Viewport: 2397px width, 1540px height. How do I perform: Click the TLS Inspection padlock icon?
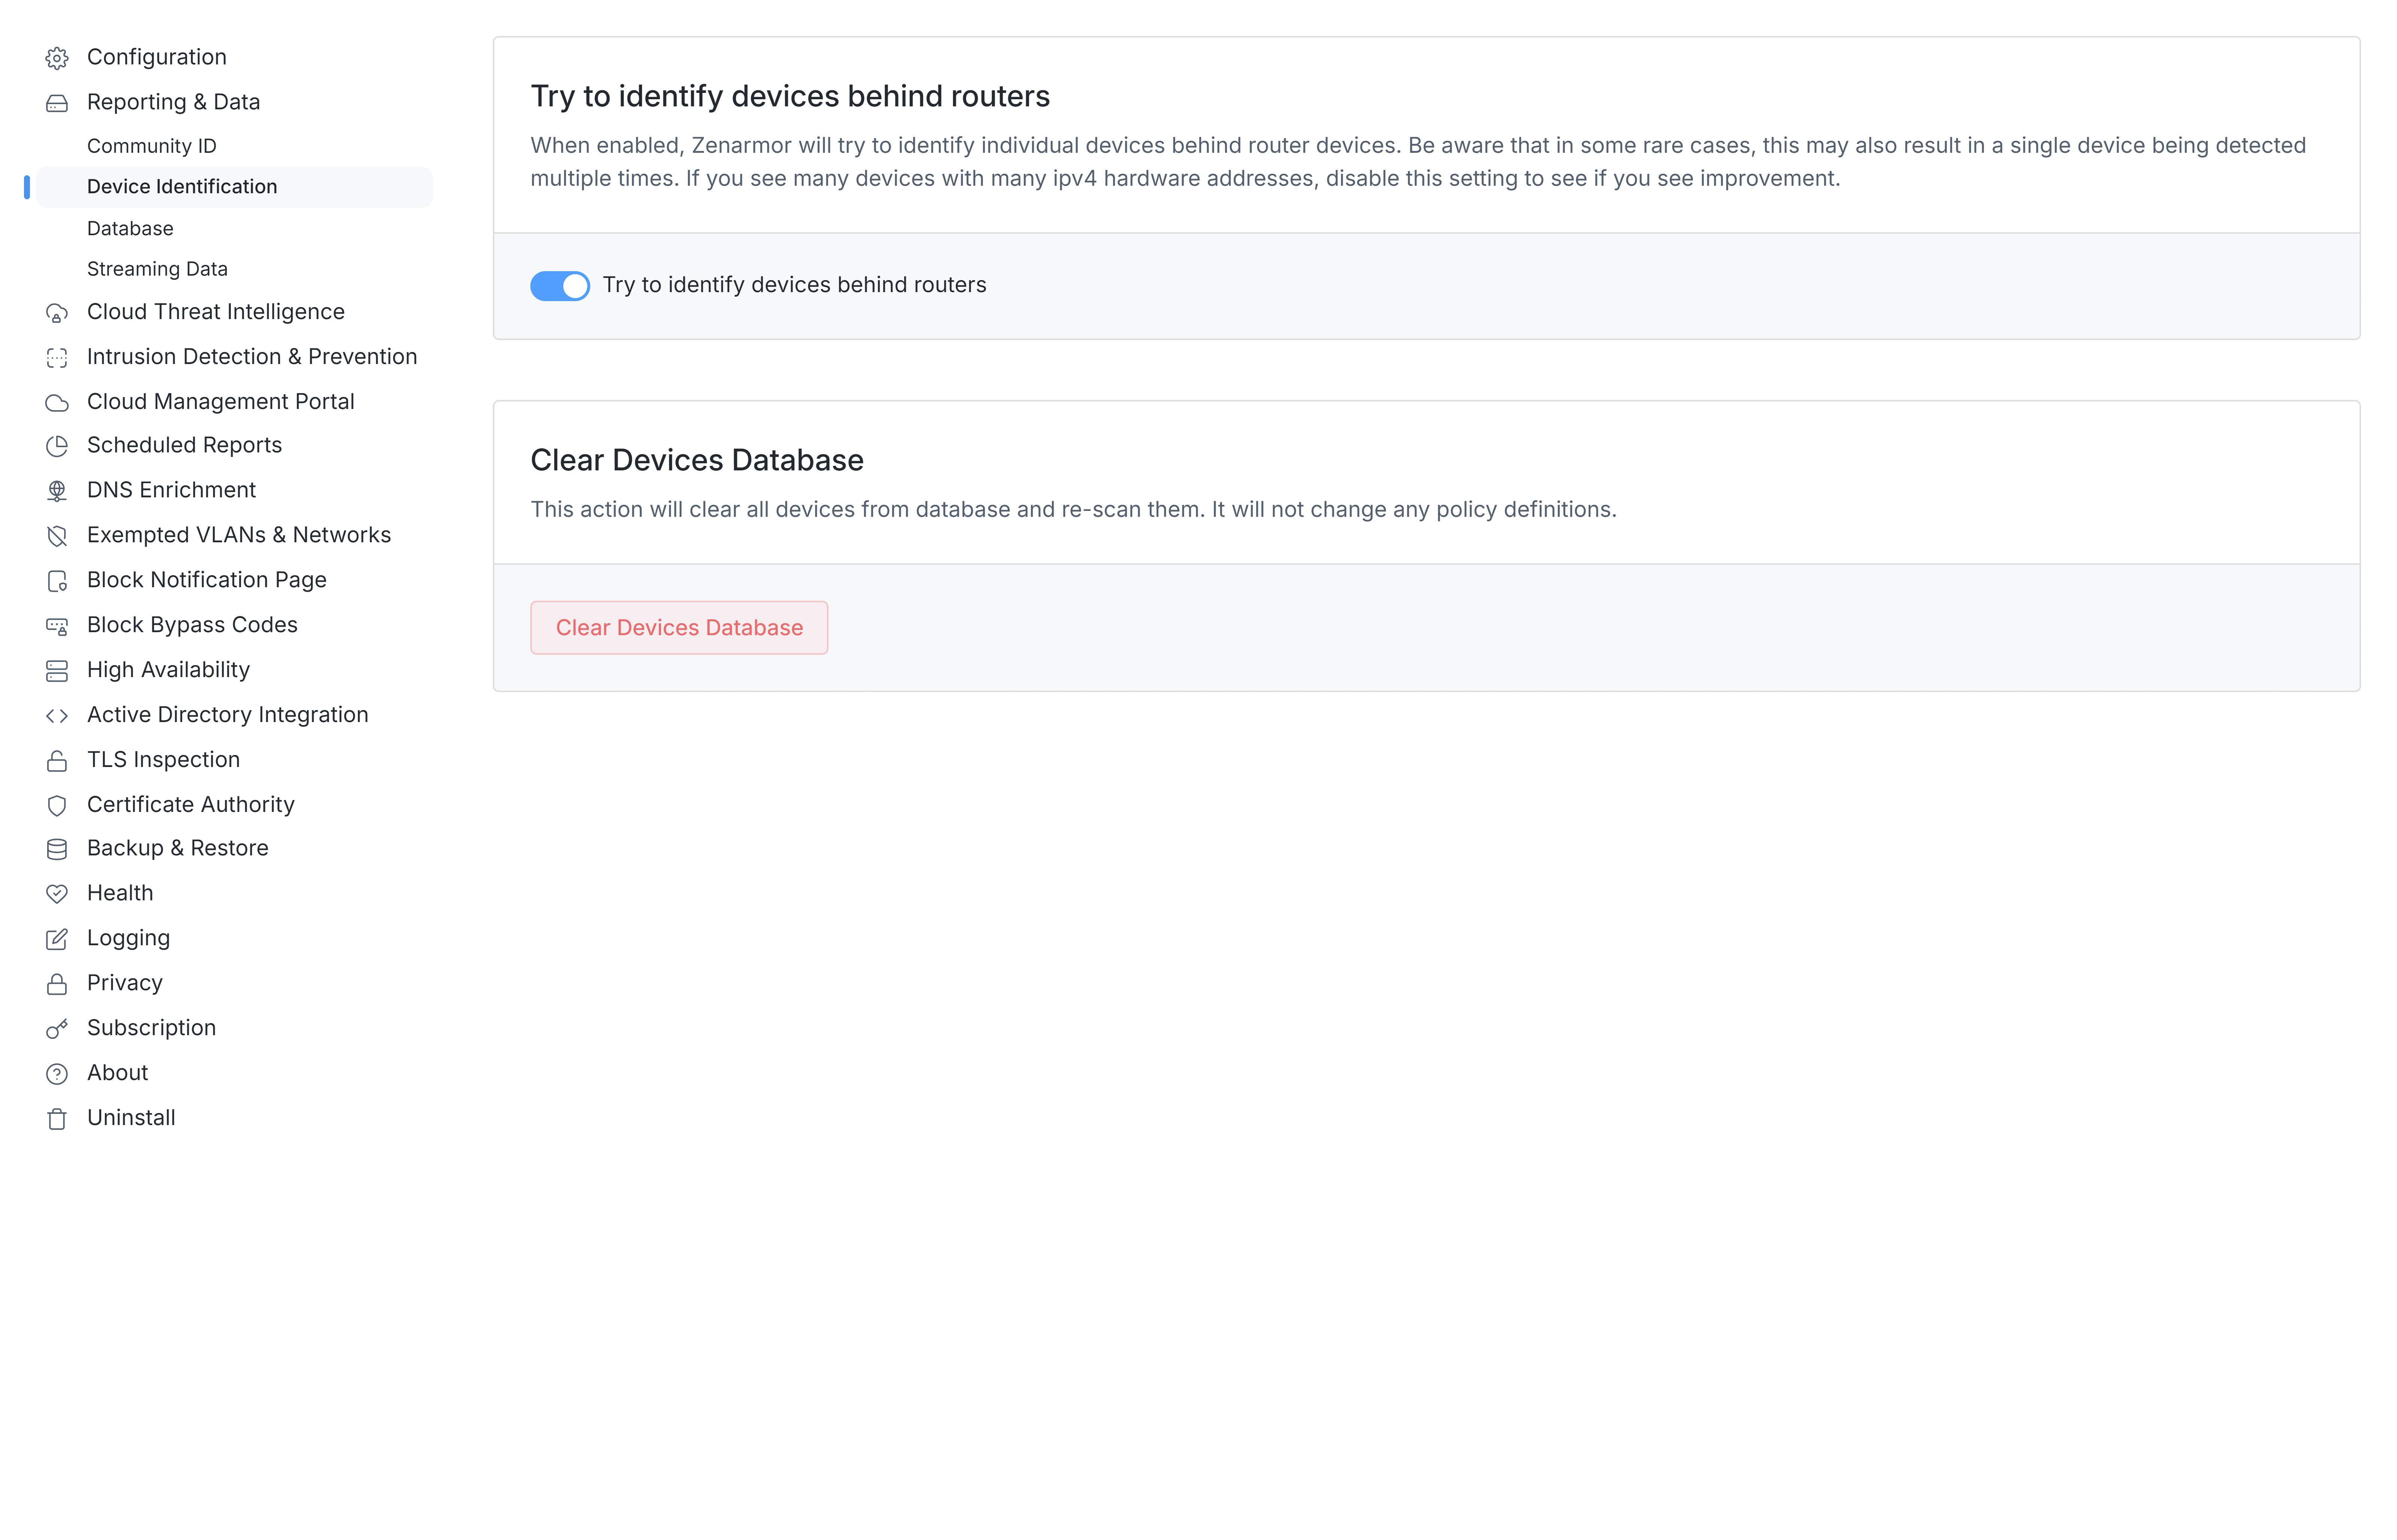57,760
